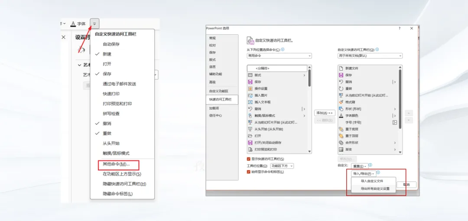This screenshot has width=468, height=221.
Task: Click the 打开 folder icon in command list
Action: pyautogui.click(x=250, y=136)
